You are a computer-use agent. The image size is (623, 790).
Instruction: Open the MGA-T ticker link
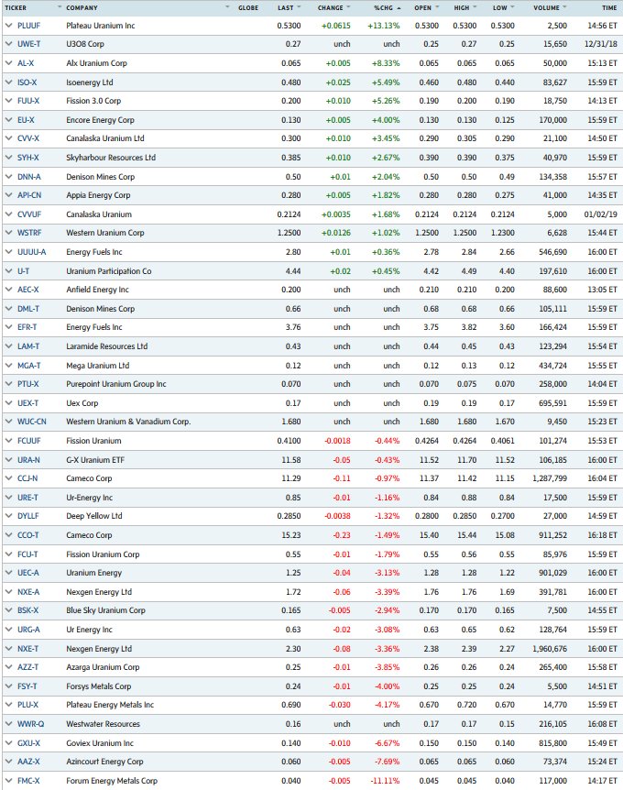click(28, 366)
